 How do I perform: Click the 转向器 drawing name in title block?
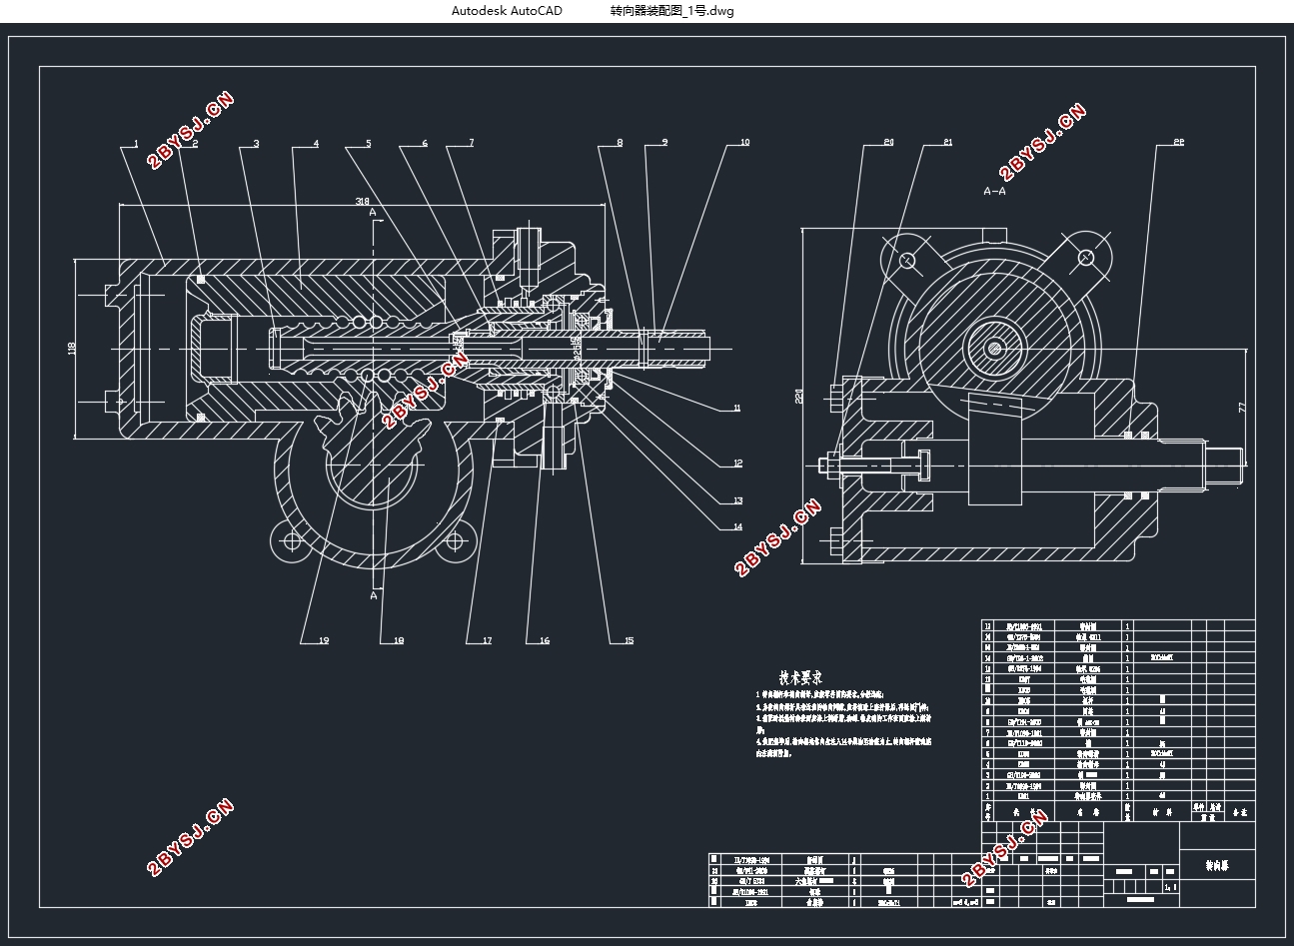[x=1216, y=866]
